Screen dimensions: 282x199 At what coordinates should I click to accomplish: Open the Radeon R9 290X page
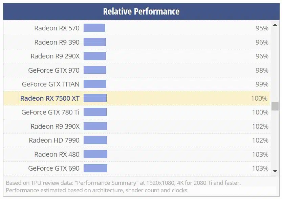55,56
